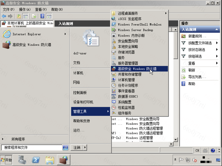
Task: Expand 按配置文件筛选 submenu arrow
Action: [217, 43]
